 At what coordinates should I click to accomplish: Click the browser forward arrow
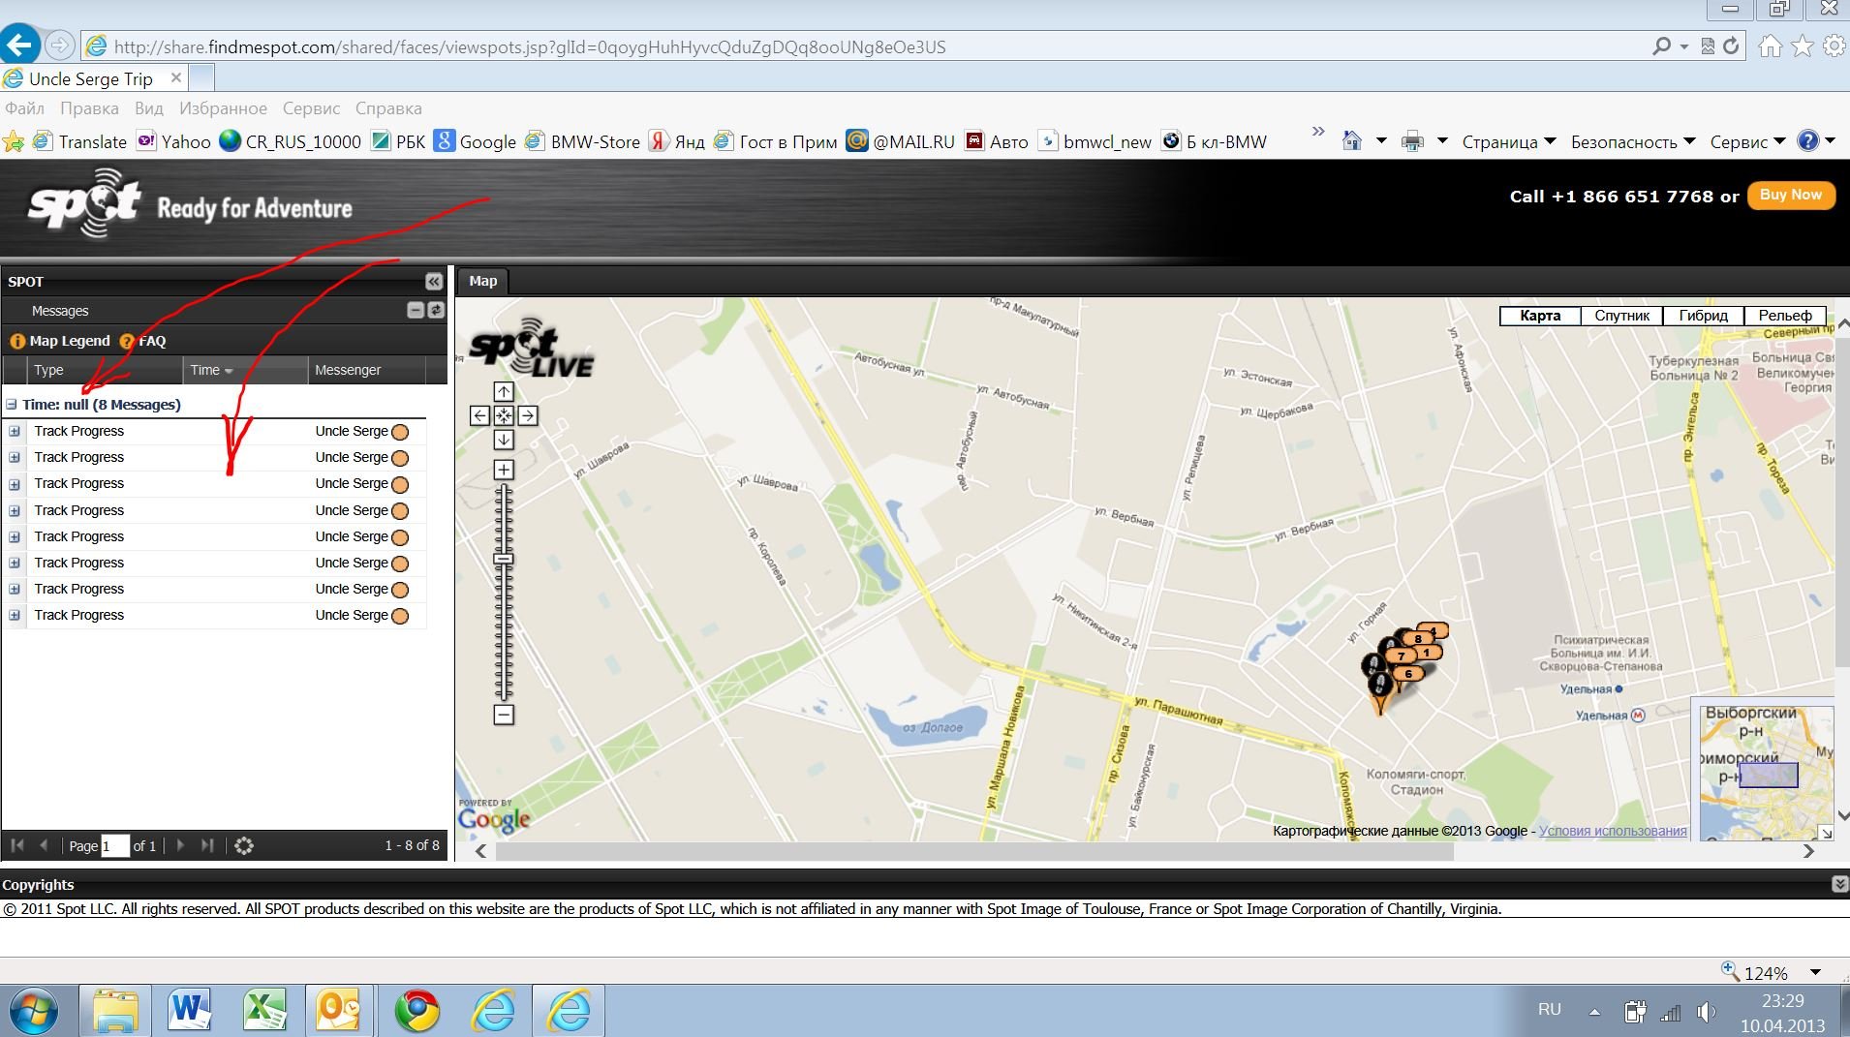(60, 46)
